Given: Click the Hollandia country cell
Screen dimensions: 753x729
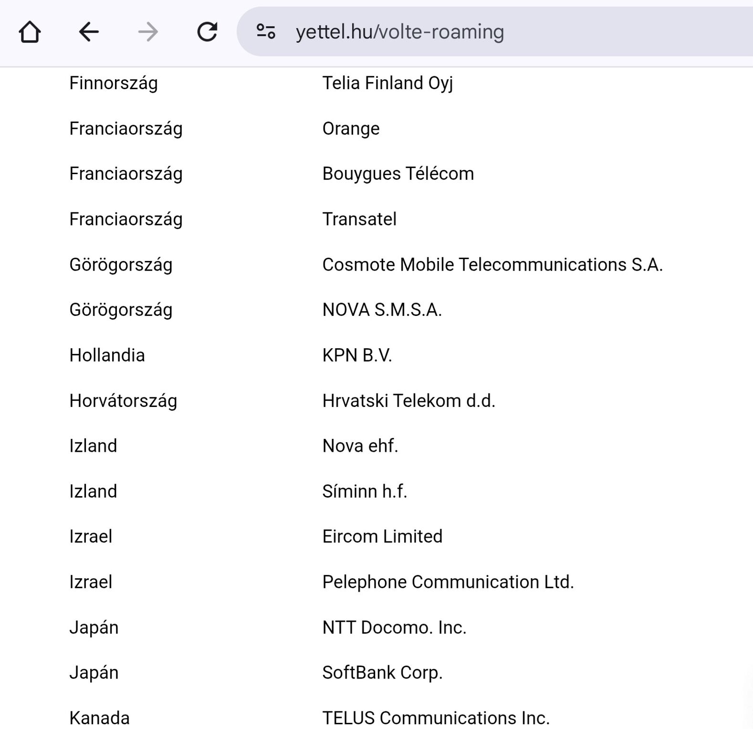Looking at the screenshot, I should pyautogui.click(x=107, y=355).
